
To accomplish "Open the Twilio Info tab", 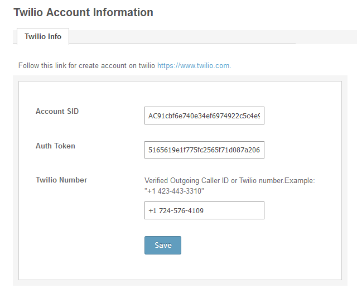I will click(43, 36).
